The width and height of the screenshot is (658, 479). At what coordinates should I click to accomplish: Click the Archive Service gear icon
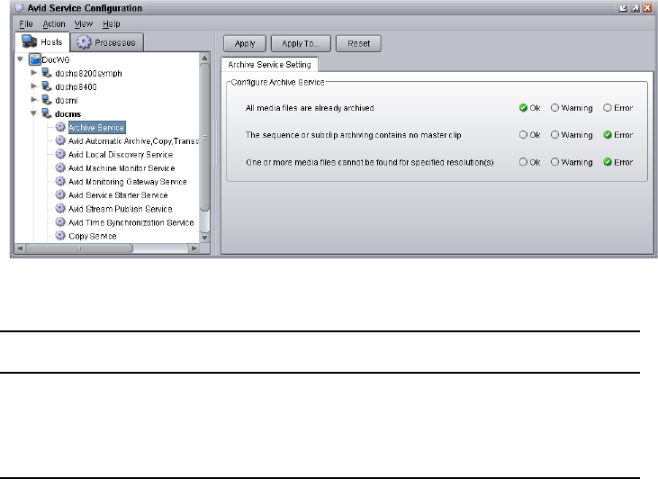(60, 127)
